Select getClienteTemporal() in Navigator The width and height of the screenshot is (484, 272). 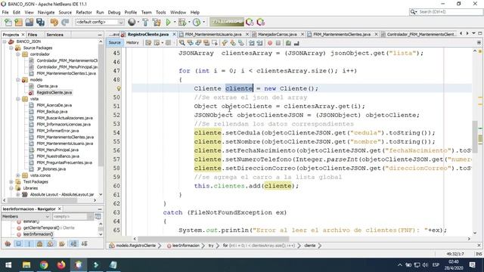click(x=48, y=228)
